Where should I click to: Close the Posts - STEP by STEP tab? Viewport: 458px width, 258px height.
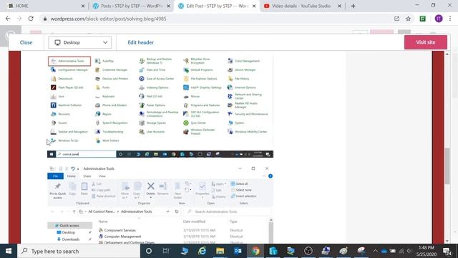169,6
